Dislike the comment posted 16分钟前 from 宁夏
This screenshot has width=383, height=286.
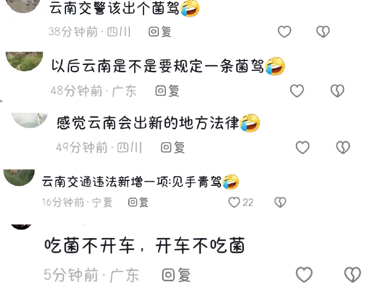pos(280,202)
